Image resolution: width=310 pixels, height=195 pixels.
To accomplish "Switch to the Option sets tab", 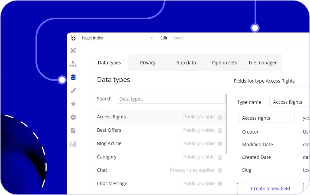I will tap(224, 63).
